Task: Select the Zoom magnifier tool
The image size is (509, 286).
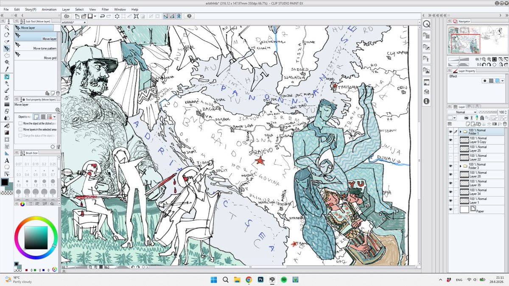Action: [7, 28]
